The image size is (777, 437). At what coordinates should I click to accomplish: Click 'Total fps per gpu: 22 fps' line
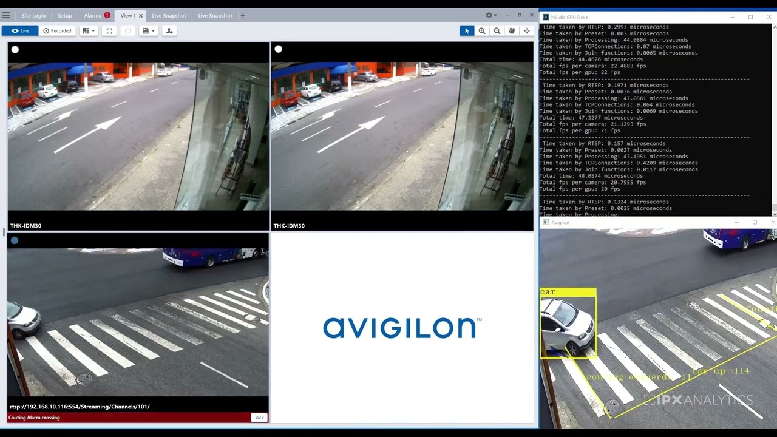[580, 72]
